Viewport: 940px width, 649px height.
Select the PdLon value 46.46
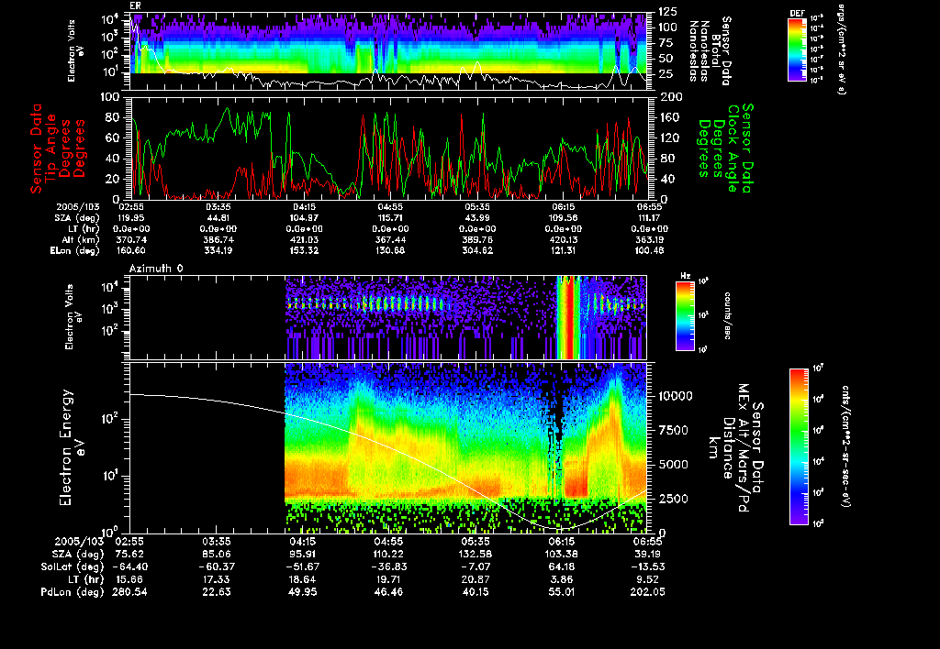388,591
